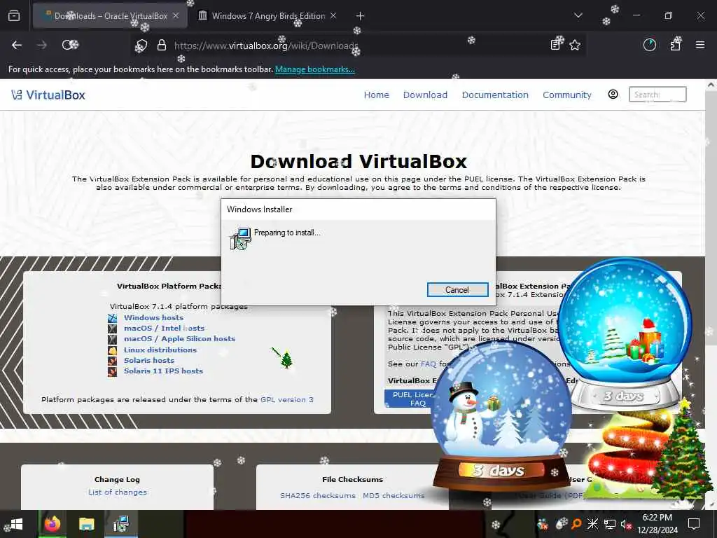The image size is (717, 538).
Task: Open the Documentation menu item
Action: [x=495, y=95]
